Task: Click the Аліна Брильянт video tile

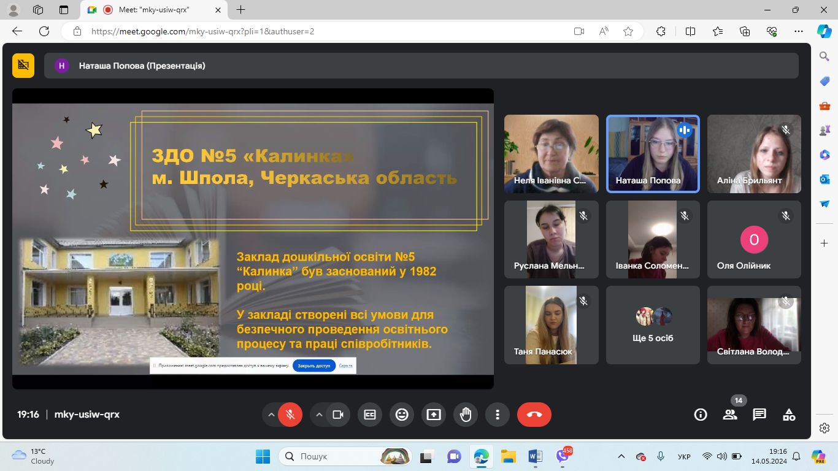Action: pos(754,154)
